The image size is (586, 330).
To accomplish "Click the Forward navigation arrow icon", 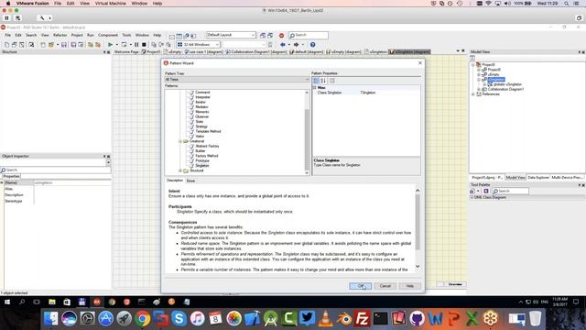I will pos(296,45).
